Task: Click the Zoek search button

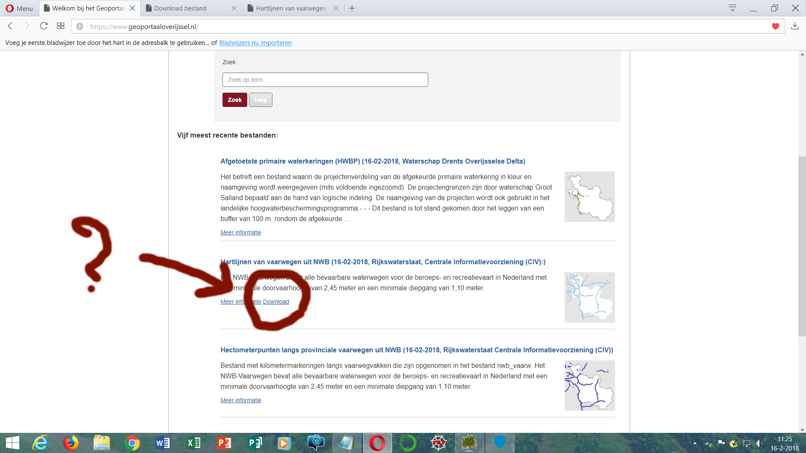Action: pyautogui.click(x=234, y=100)
